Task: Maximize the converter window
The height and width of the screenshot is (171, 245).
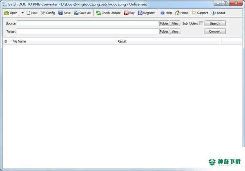Action: click(x=225, y=3)
